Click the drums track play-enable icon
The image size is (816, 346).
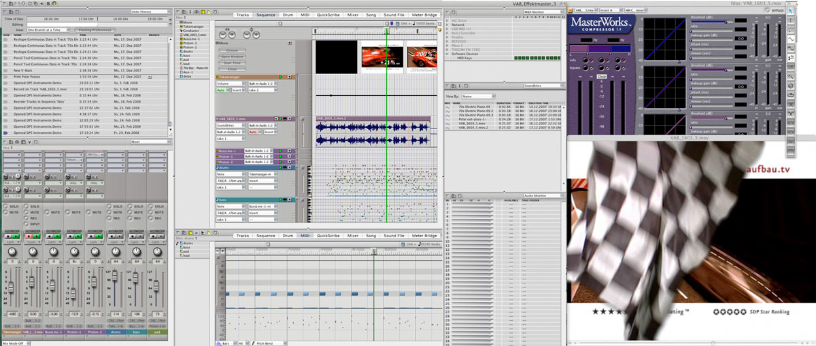[x=279, y=167]
